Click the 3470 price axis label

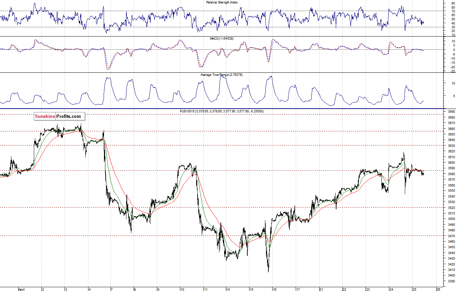pyautogui.click(x=451, y=236)
